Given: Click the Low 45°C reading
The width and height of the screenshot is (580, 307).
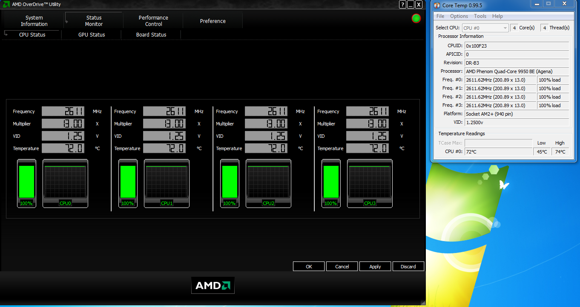Looking at the screenshot, I should (542, 151).
